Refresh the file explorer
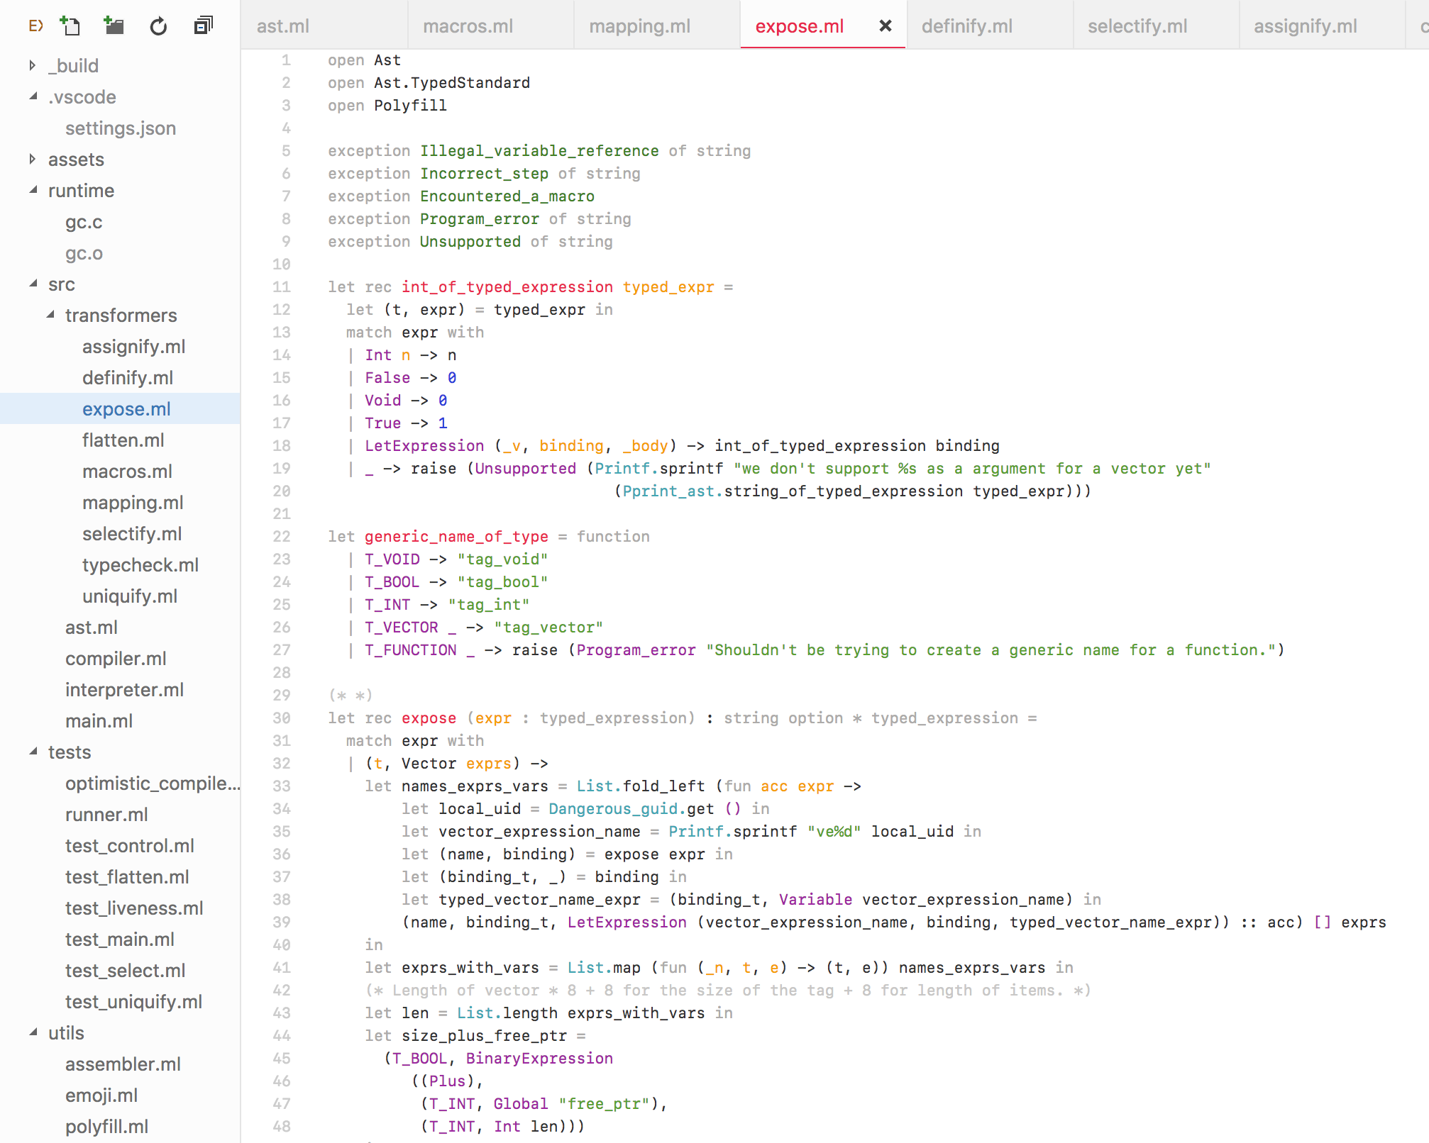The image size is (1429, 1143). [158, 26]
